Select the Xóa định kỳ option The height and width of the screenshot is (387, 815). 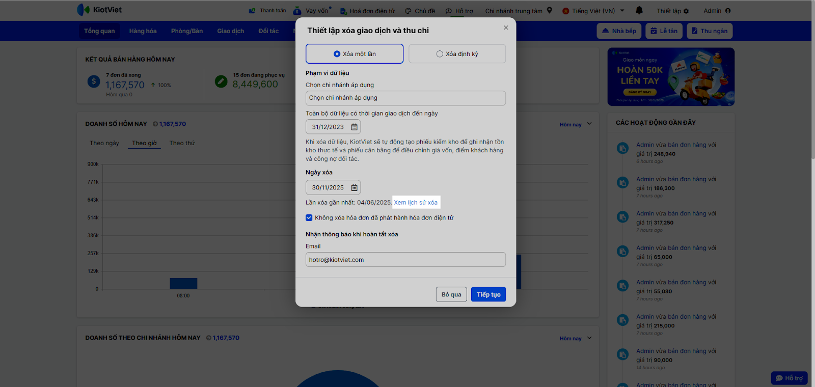(x=457, y=53)
